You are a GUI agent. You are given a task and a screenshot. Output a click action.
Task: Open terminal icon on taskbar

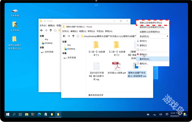[x=33, y=114]
